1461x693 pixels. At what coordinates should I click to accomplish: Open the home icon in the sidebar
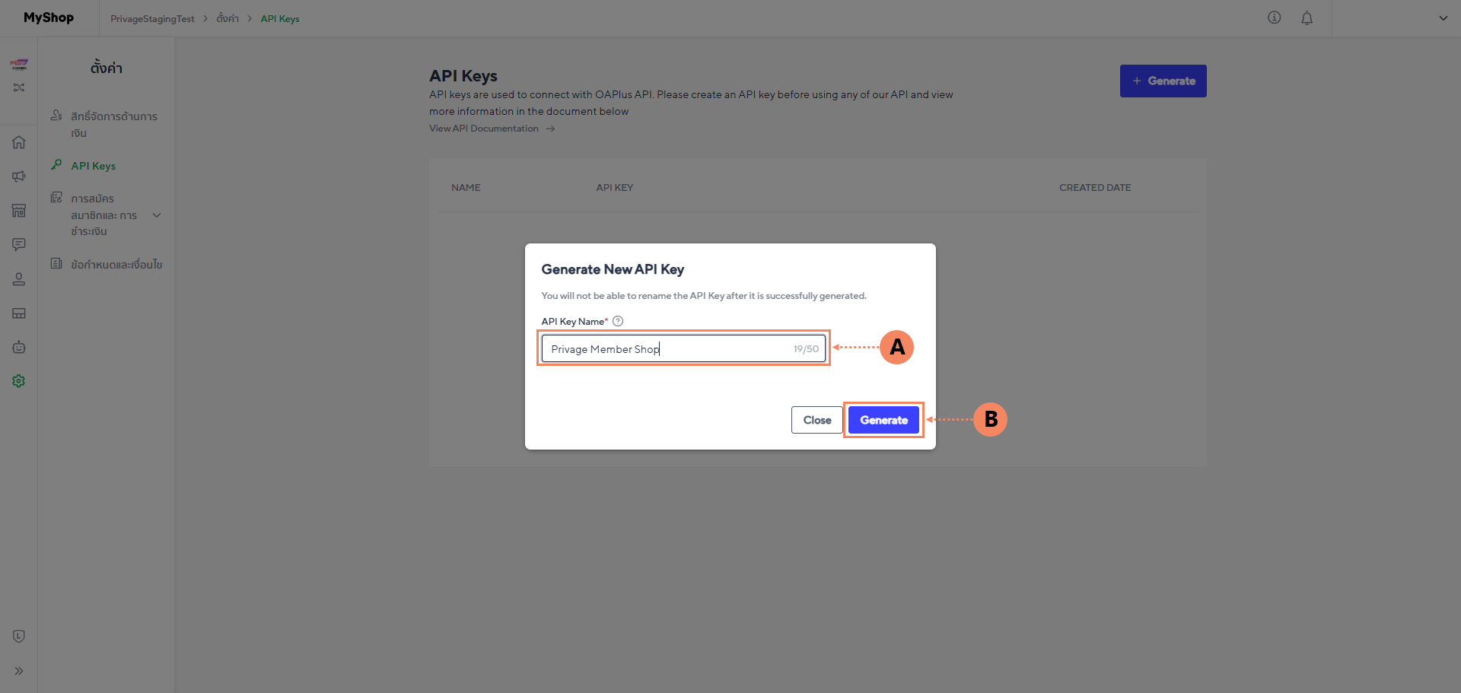(19, 142)
